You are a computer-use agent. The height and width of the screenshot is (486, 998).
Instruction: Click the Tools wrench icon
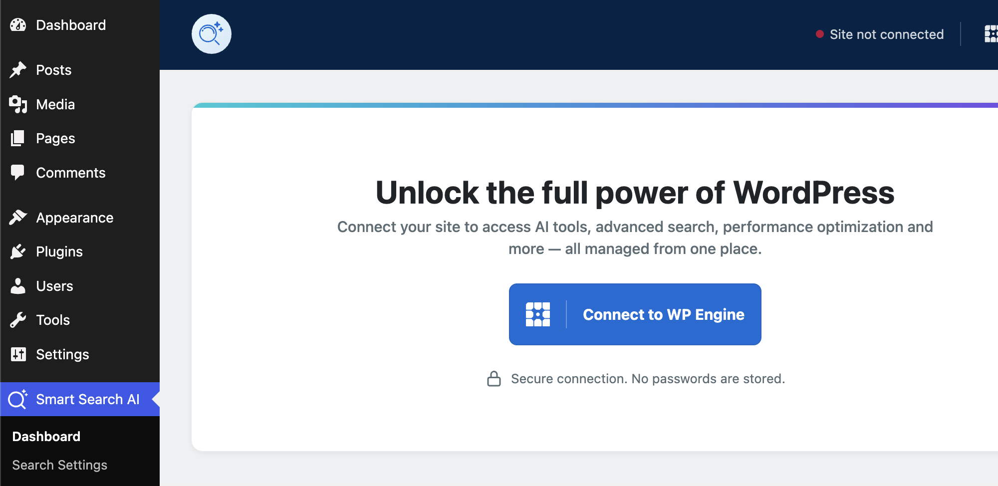click(x=18, y=320)
